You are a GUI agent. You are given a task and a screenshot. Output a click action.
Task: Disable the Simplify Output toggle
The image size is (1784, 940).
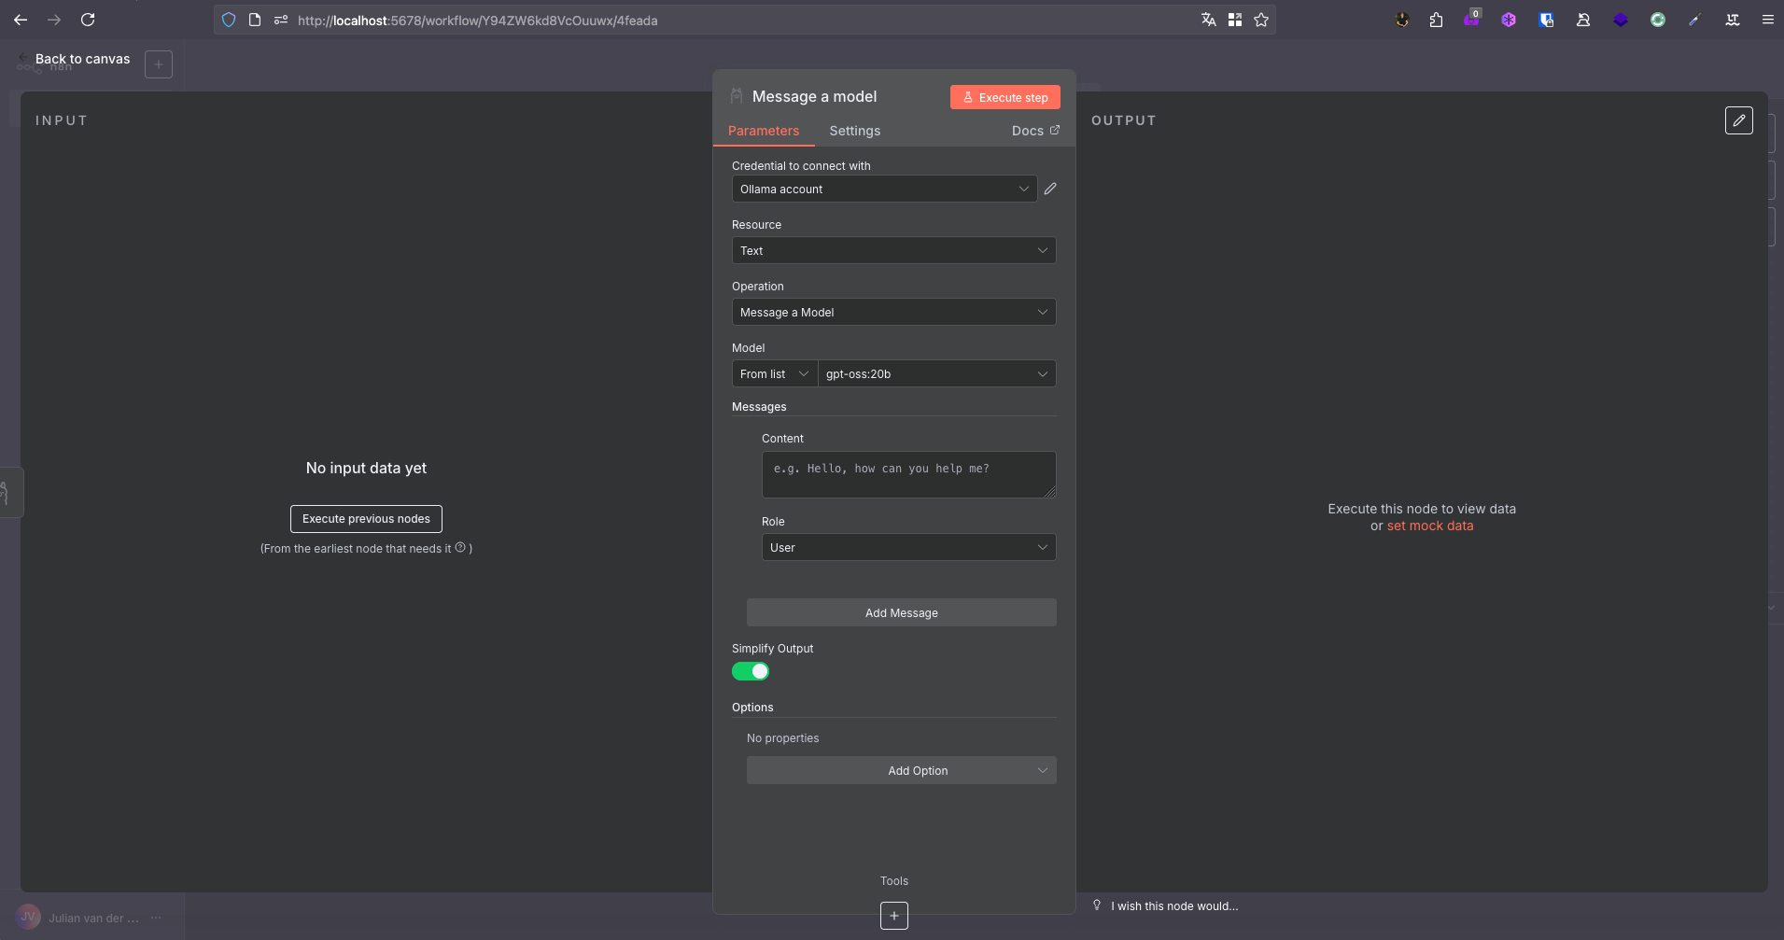(751, 671)
